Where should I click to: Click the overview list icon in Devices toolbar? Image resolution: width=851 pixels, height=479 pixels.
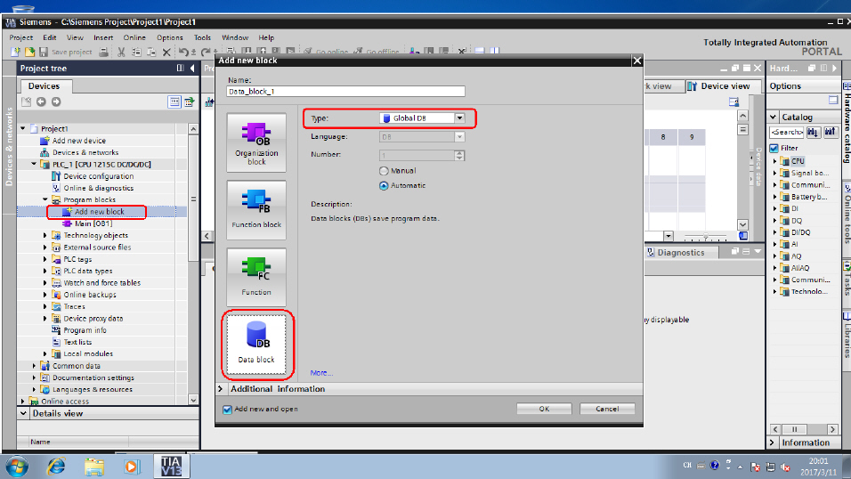(x=174, y=101)
